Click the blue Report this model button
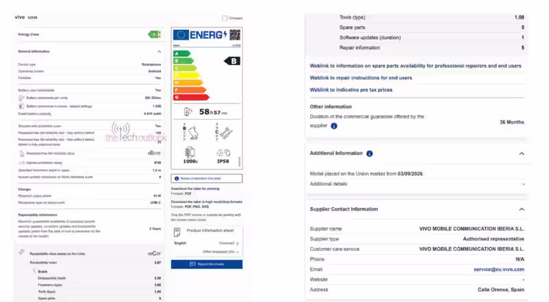Viewport: 549px width, 302px height. [x=207, y=264]
